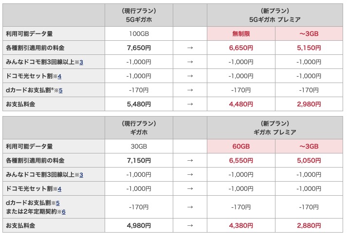
Task: Select the 5,150円 price cell
Action: click(309, 48)
